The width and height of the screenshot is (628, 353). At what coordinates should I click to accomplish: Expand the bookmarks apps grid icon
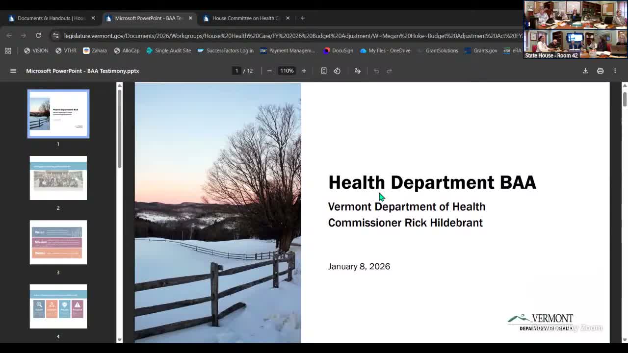coord(8,50)
